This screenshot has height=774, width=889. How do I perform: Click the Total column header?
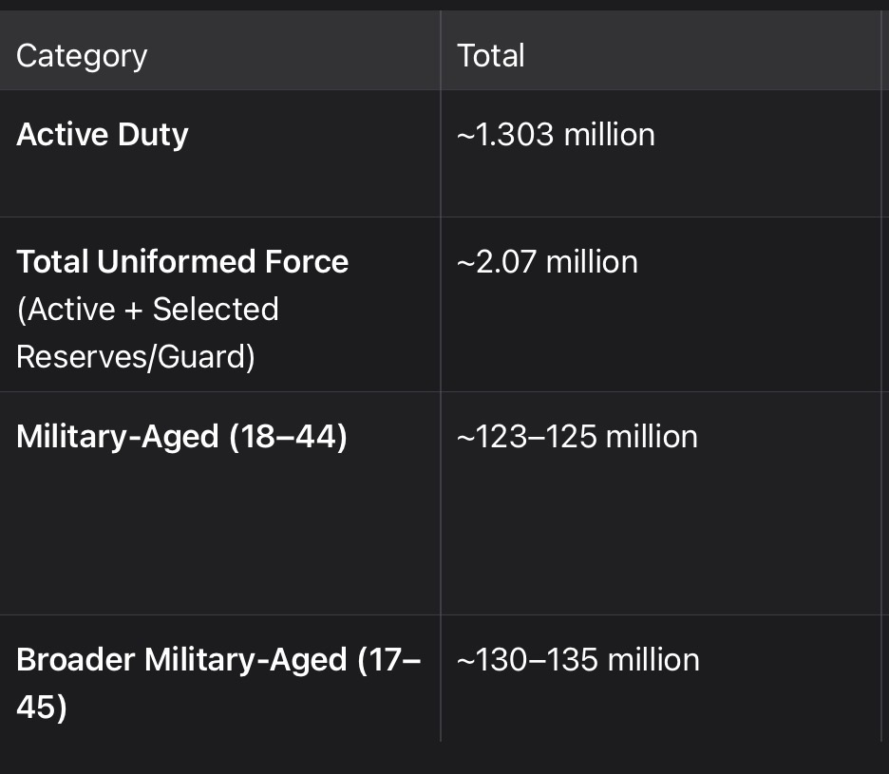click(491, 56)
